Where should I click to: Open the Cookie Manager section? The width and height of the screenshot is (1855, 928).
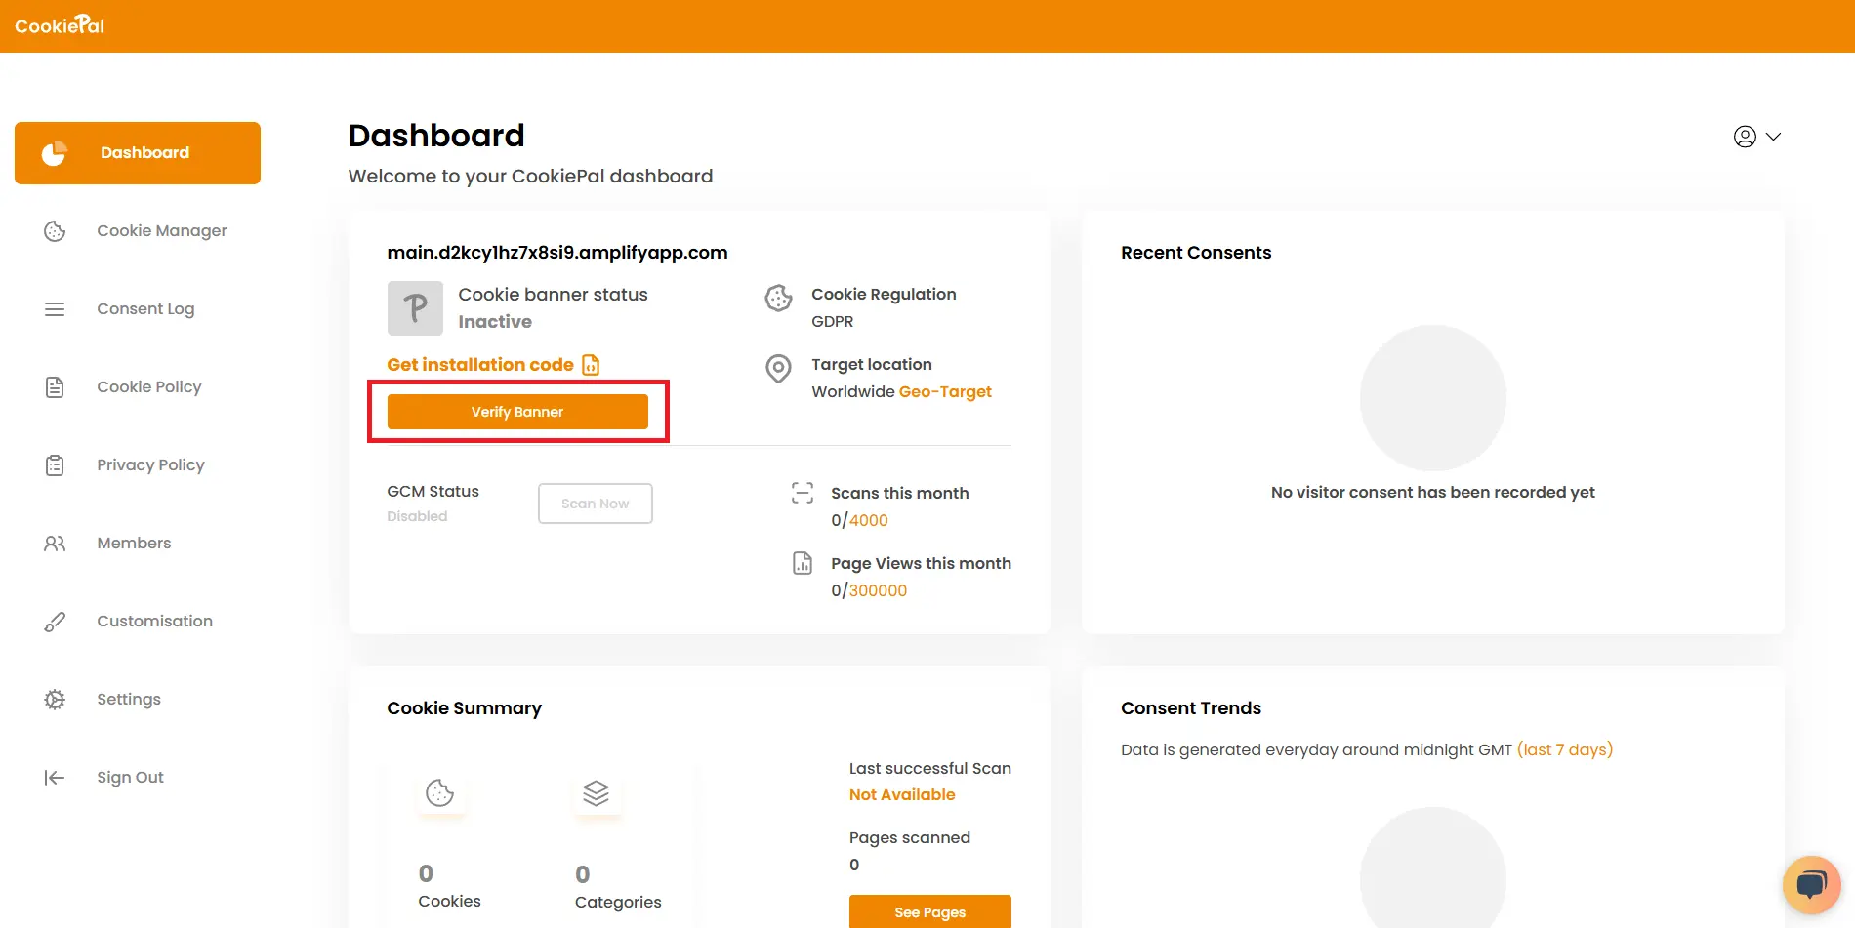click(x=161, y=230)
